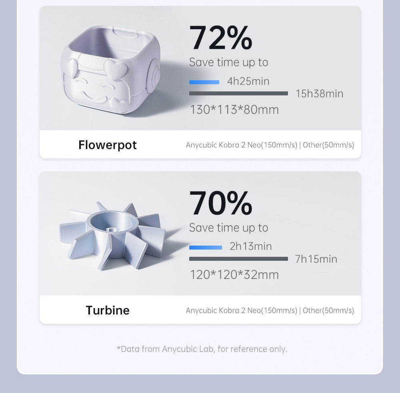Click the Flowerpot title label
The width and height of the screenshot is (400, 393).
click(108, 145)
